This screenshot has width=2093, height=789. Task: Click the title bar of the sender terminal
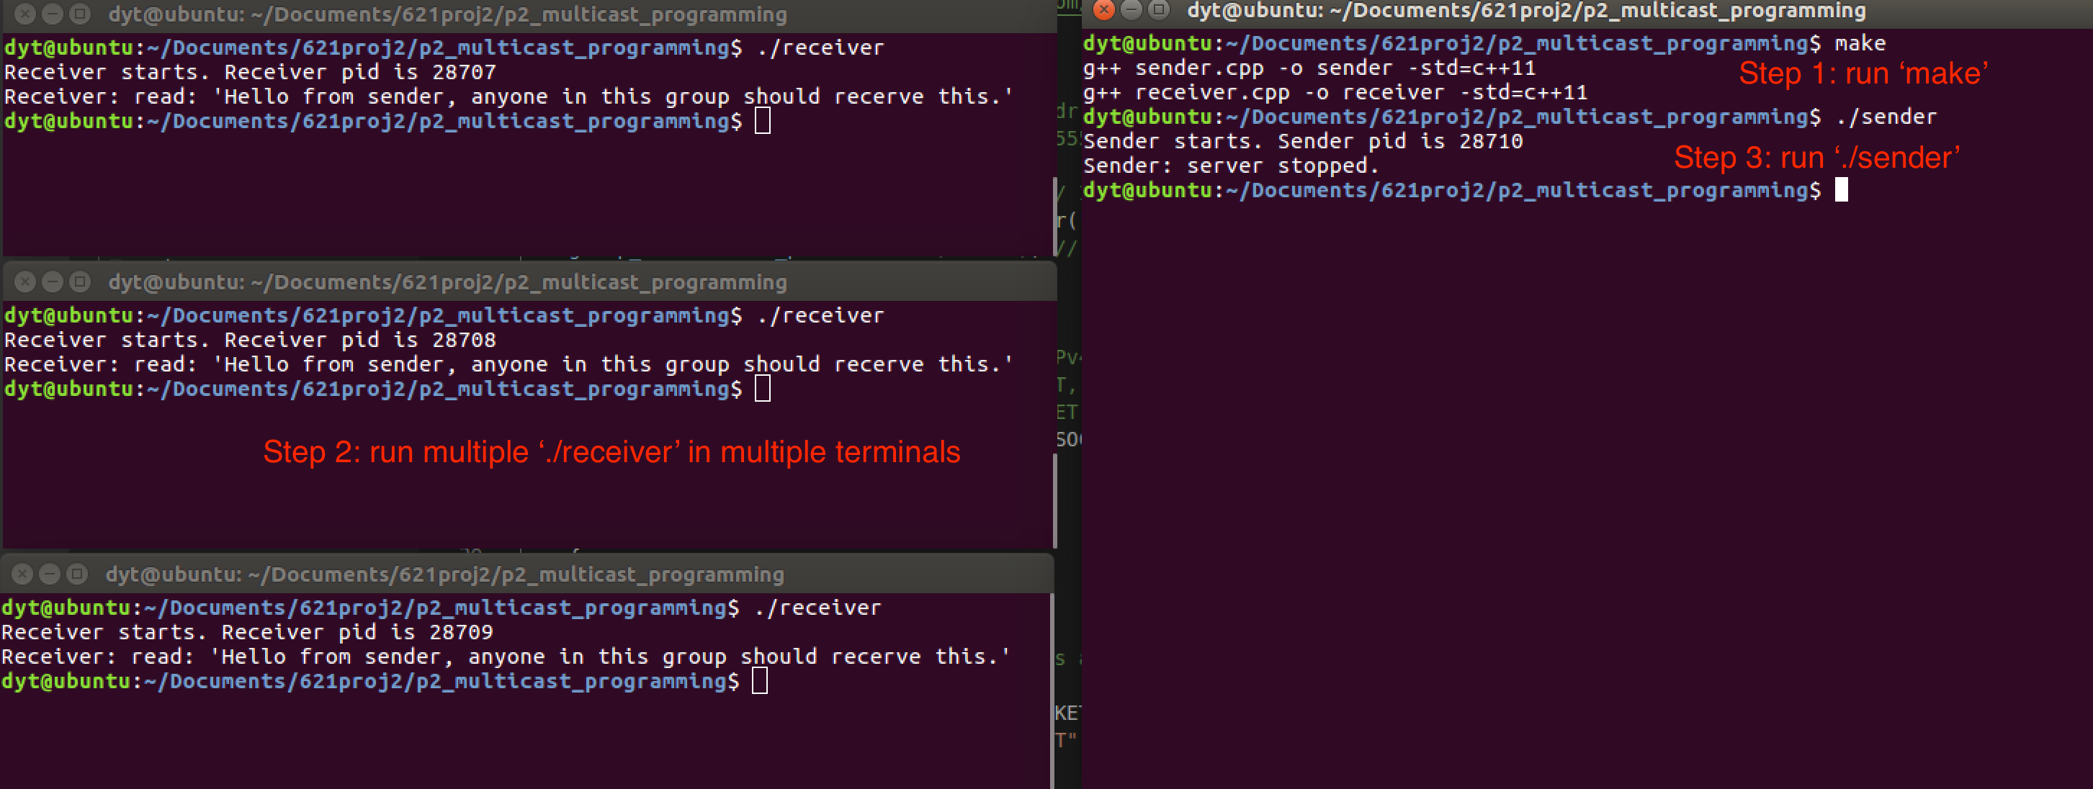[x=1526, y=12]
